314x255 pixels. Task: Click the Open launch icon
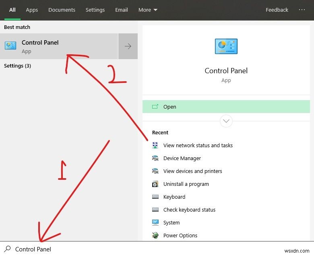(x=155, y=107)
